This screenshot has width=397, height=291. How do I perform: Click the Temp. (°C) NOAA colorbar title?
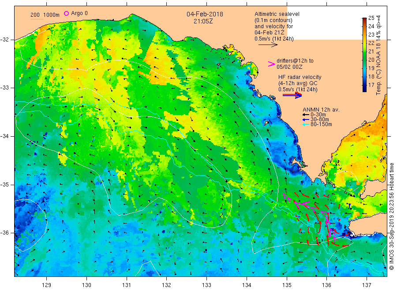378,55
